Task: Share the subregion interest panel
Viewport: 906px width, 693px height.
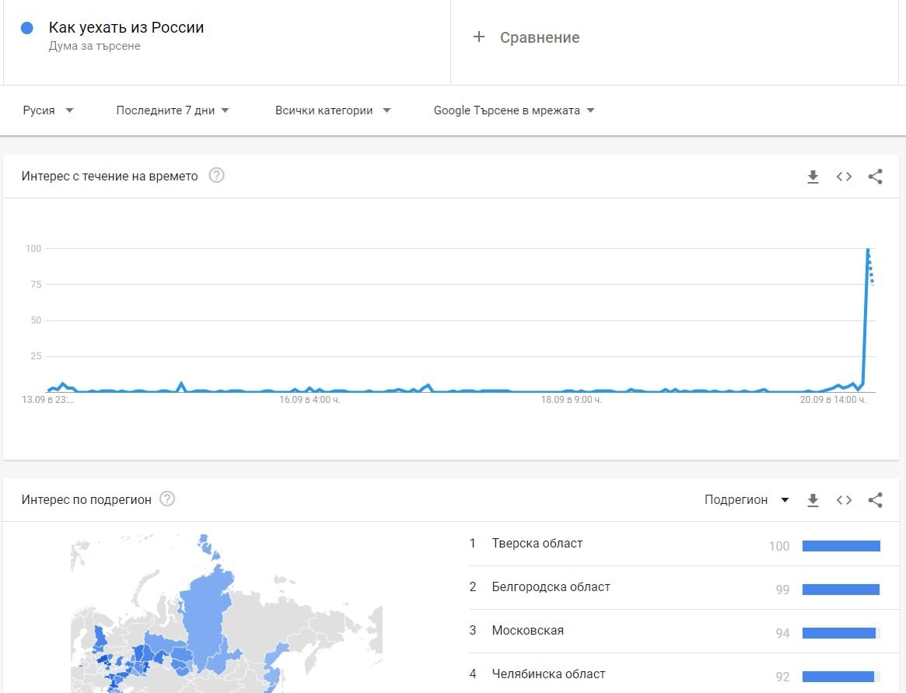Action: pyautogui.click(x=875, y=500)
